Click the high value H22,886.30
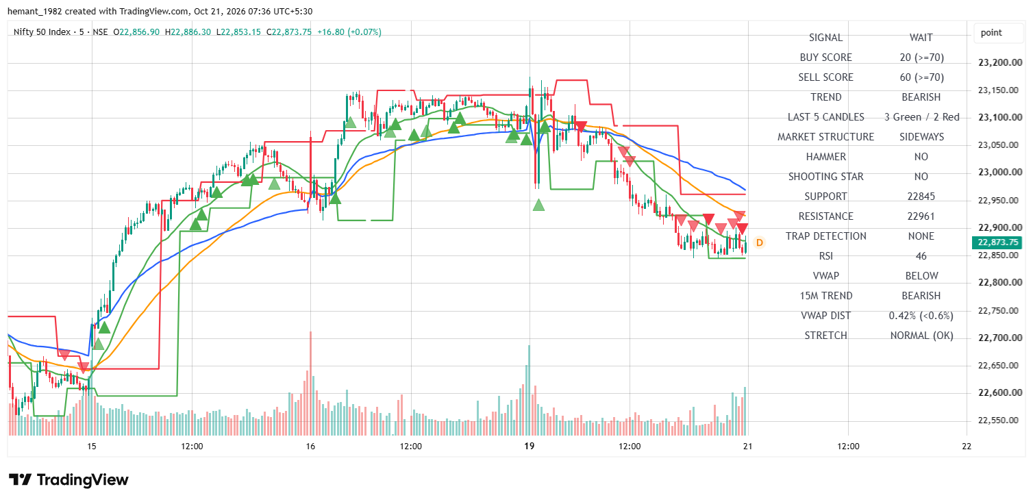Screen dimensions: 1033x502 click(x=188, y=32)
